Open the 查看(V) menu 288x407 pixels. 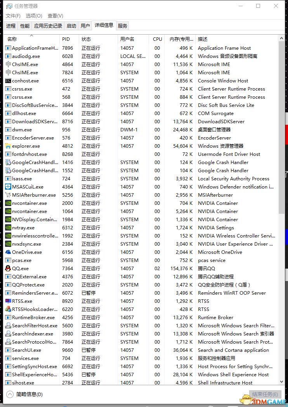[55, 16]
